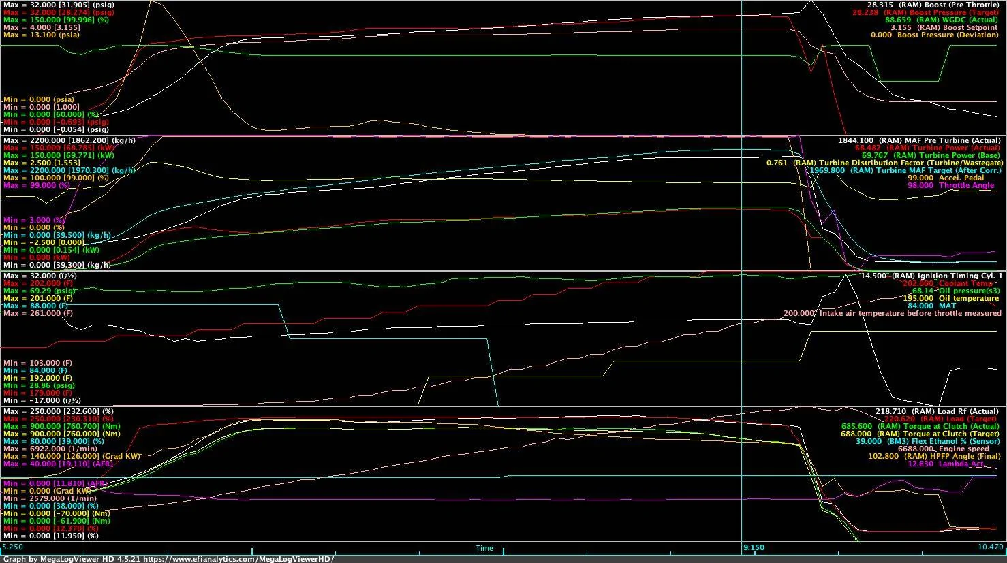Click the 'Max = 201.000 (F)' scale label

[x=37, y=298]
